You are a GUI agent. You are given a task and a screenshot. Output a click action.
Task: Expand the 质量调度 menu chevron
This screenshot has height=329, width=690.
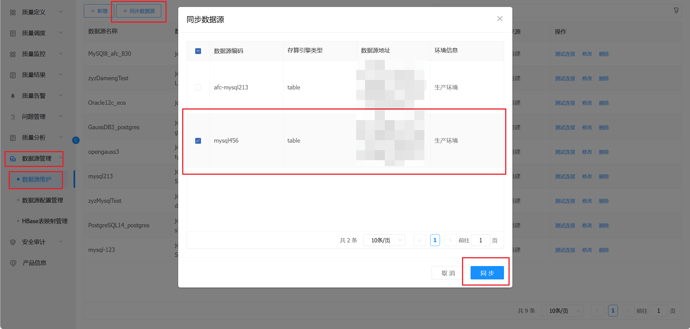60,33
